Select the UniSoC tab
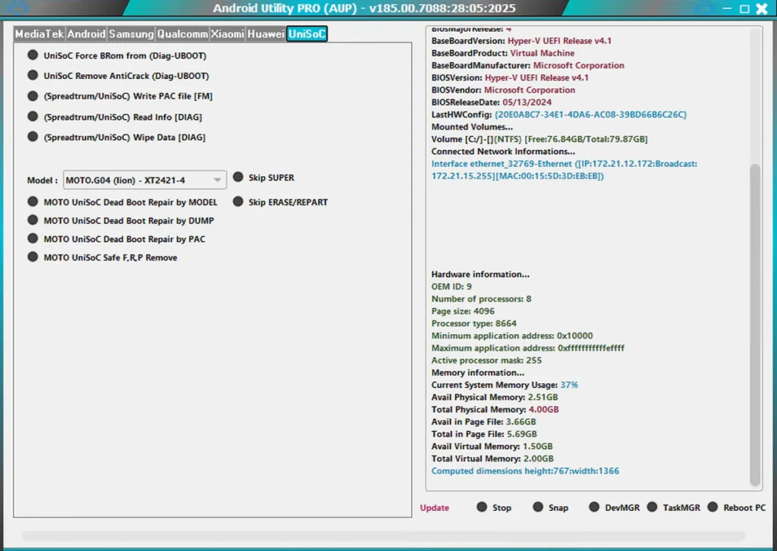Viewport: 777px width, 551px height. coord(307,33)
